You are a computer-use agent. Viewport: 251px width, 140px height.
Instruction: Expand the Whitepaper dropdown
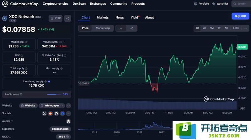click(x=52, y=105)
